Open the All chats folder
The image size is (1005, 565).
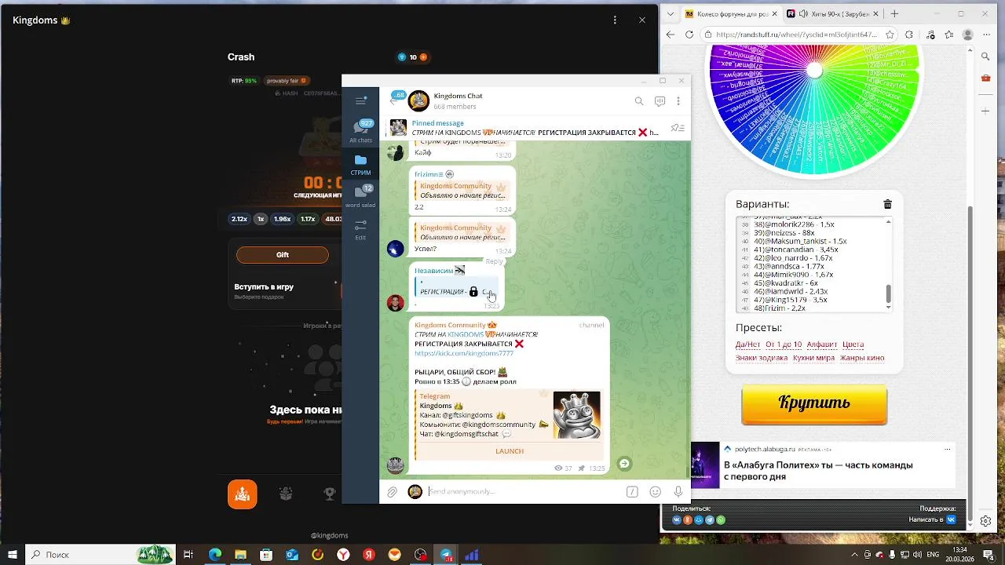[360, 131]
